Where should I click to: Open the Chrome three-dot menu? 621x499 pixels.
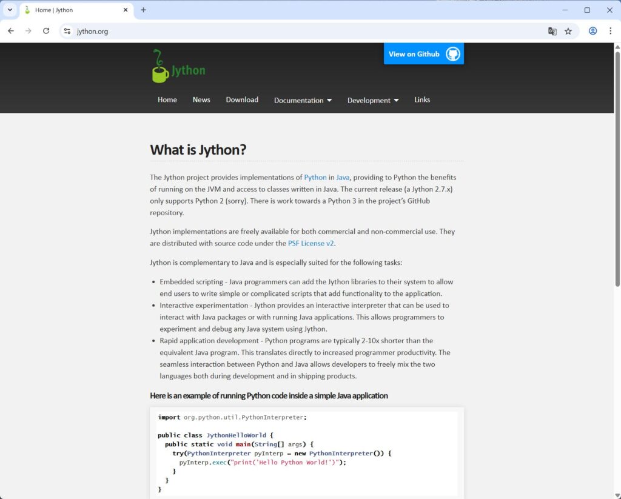610,31
